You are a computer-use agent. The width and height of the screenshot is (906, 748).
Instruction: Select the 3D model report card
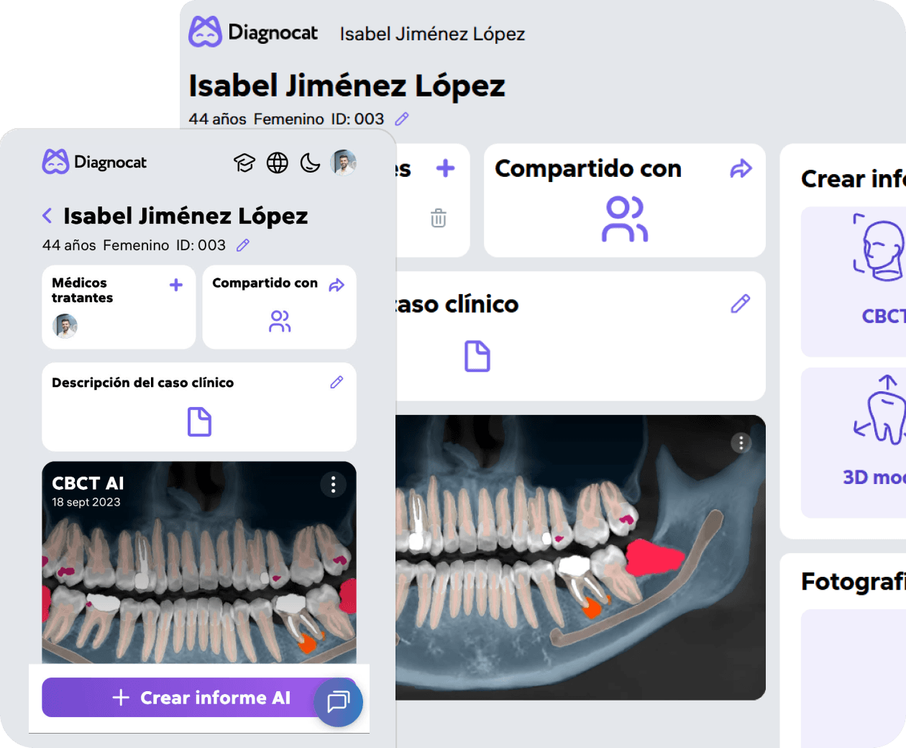point(856,442)
